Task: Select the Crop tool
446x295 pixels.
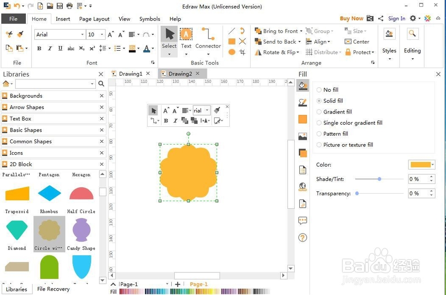Action: click(242, 52)
